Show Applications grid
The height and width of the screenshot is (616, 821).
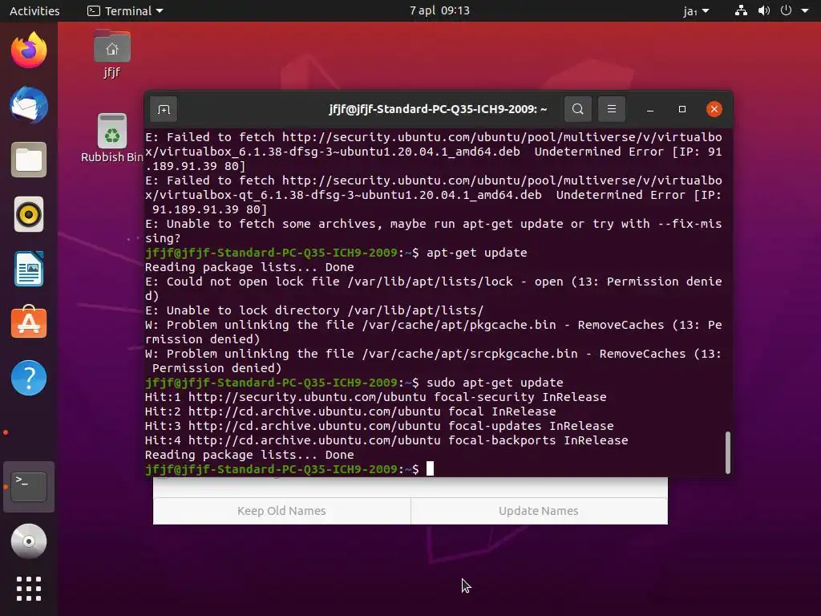pos(29,589)
